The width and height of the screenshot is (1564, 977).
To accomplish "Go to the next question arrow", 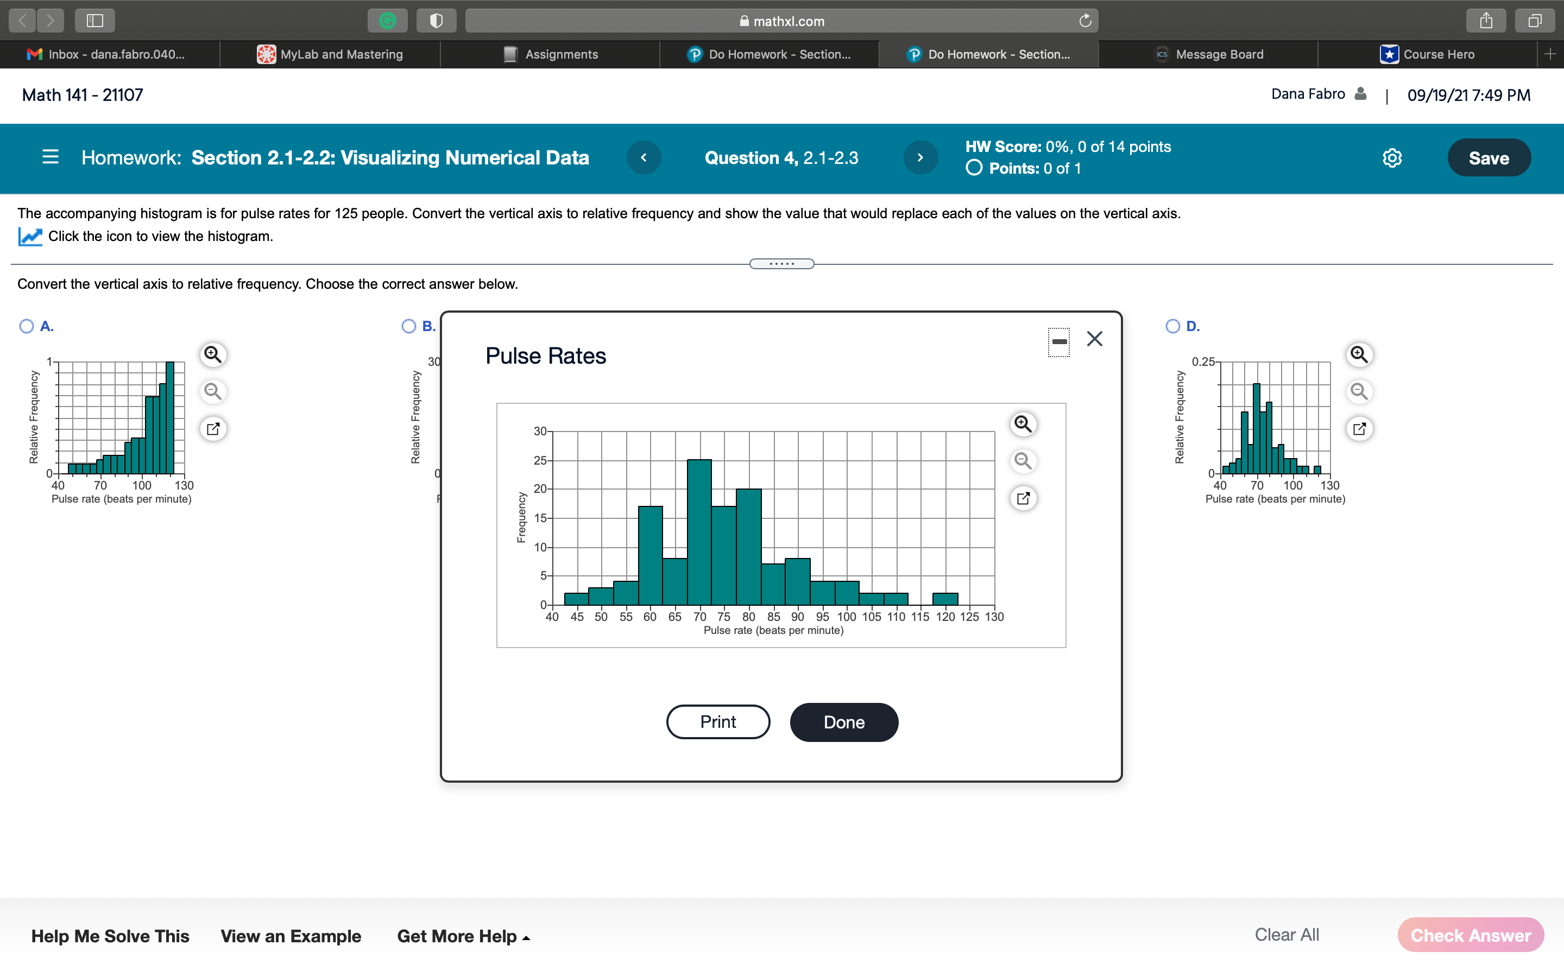I will point(920,157).
